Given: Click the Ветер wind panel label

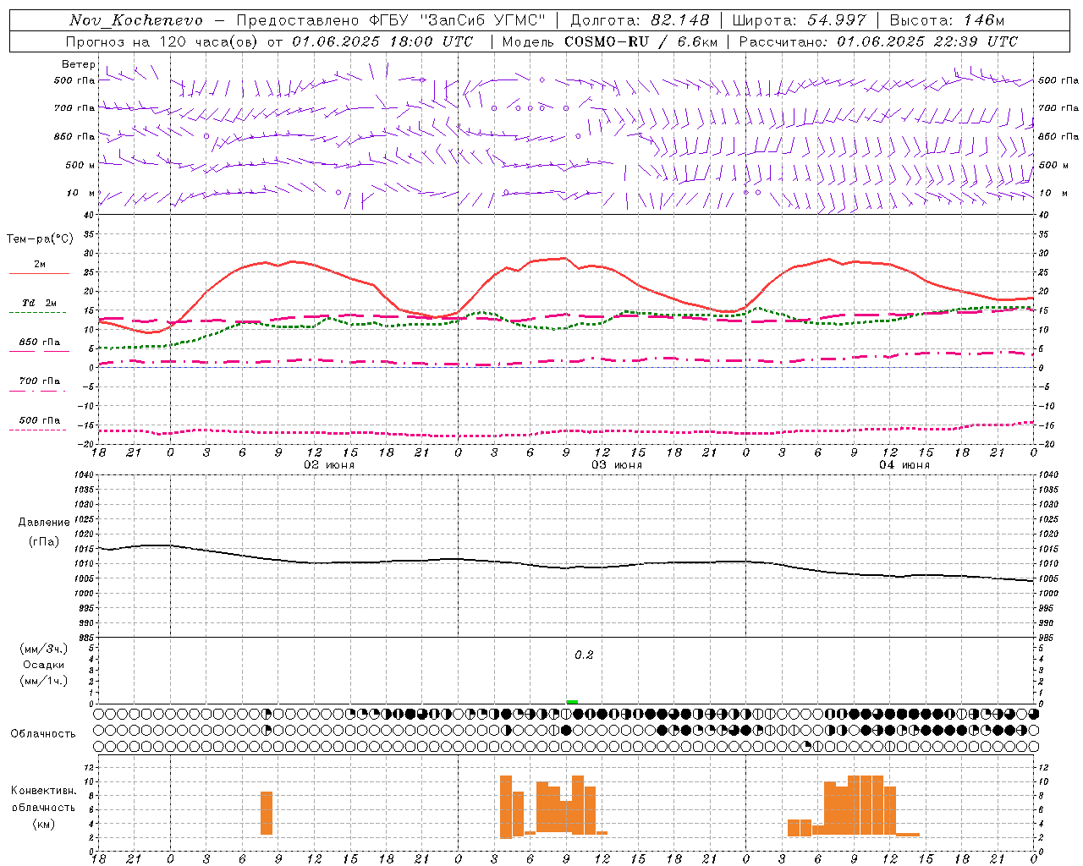Looking at the screenshot, I should pyautogui.click(x=79, y=64).
